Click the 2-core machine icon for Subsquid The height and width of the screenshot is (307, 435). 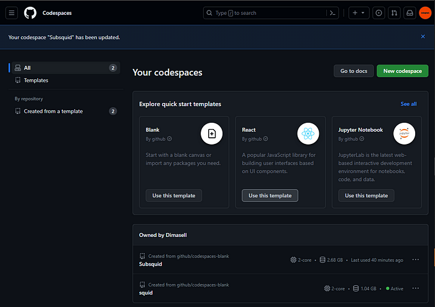[293, 260]
